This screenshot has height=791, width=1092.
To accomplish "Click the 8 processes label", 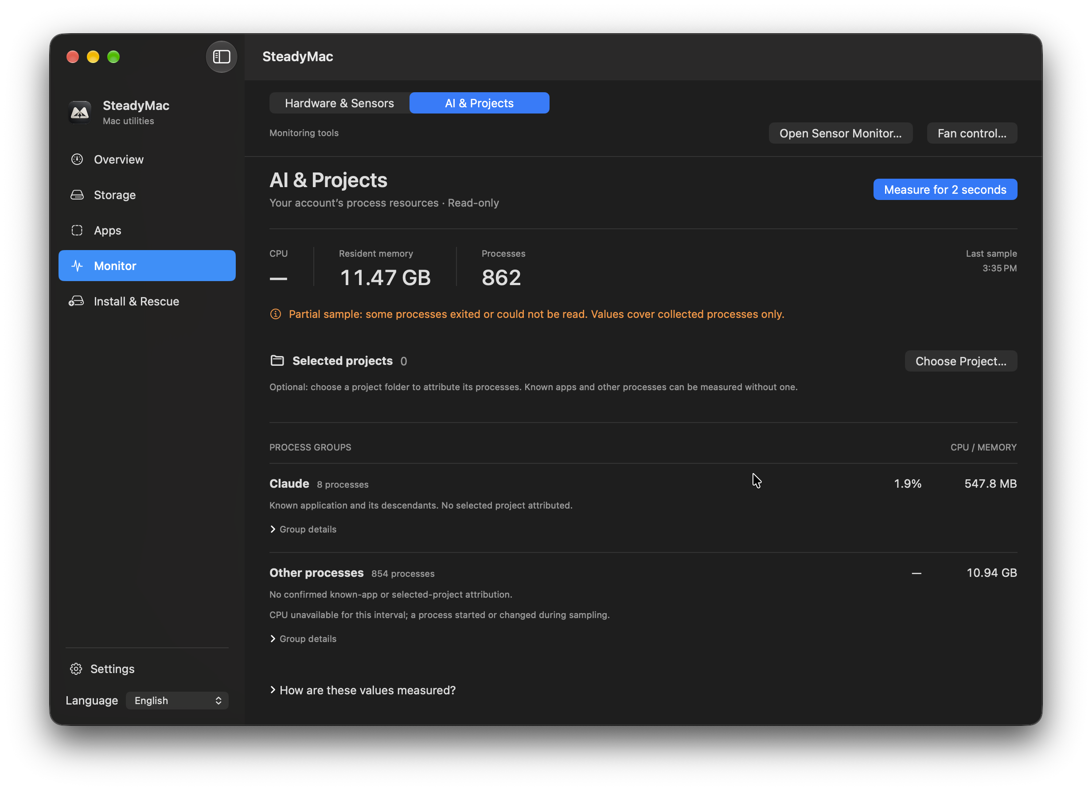I will [343, 485].
